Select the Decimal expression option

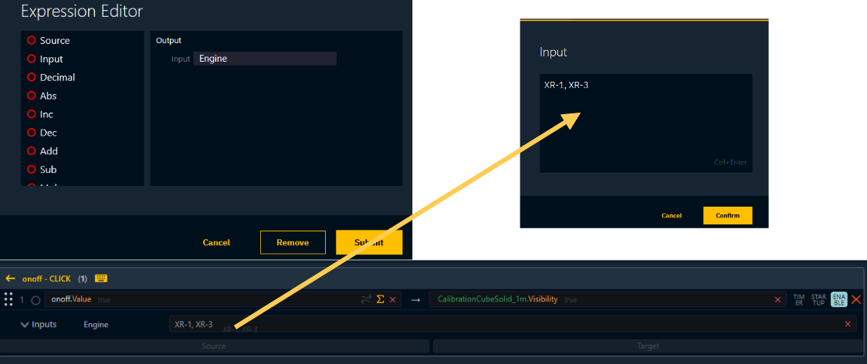pyautogui.click(x=32, y=78)
